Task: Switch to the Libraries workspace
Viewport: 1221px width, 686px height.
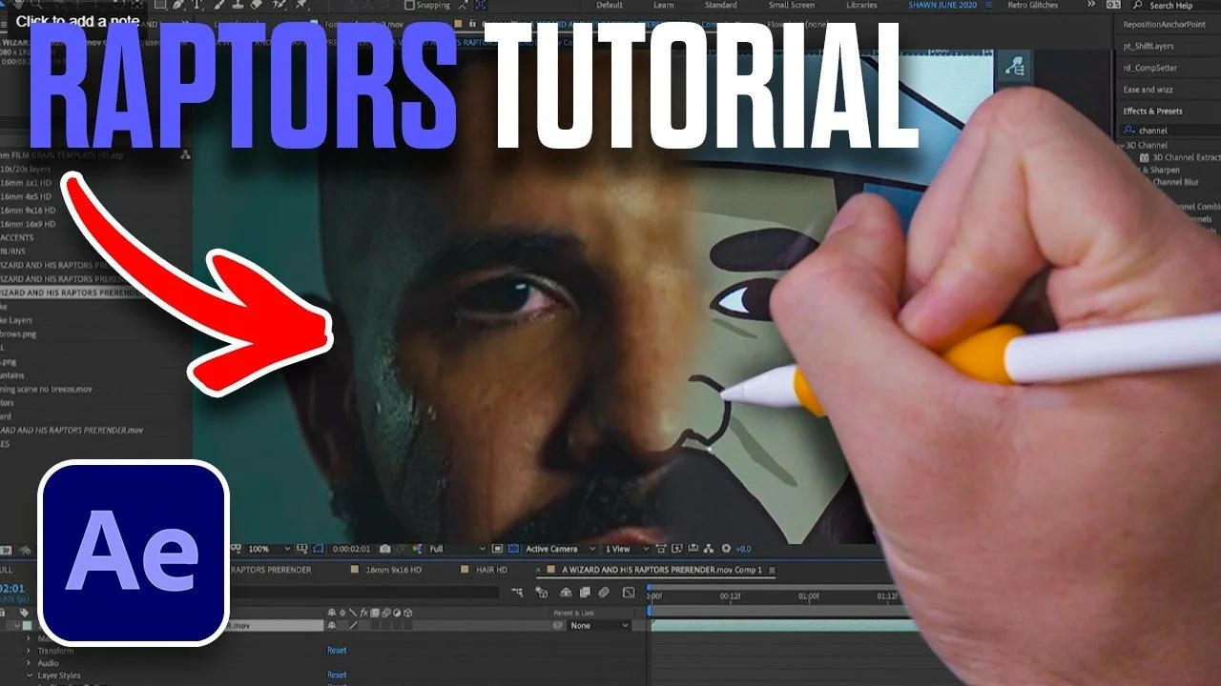Action: (x=862, y=5)
